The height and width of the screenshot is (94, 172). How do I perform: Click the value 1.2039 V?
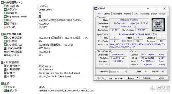[43, 27]
